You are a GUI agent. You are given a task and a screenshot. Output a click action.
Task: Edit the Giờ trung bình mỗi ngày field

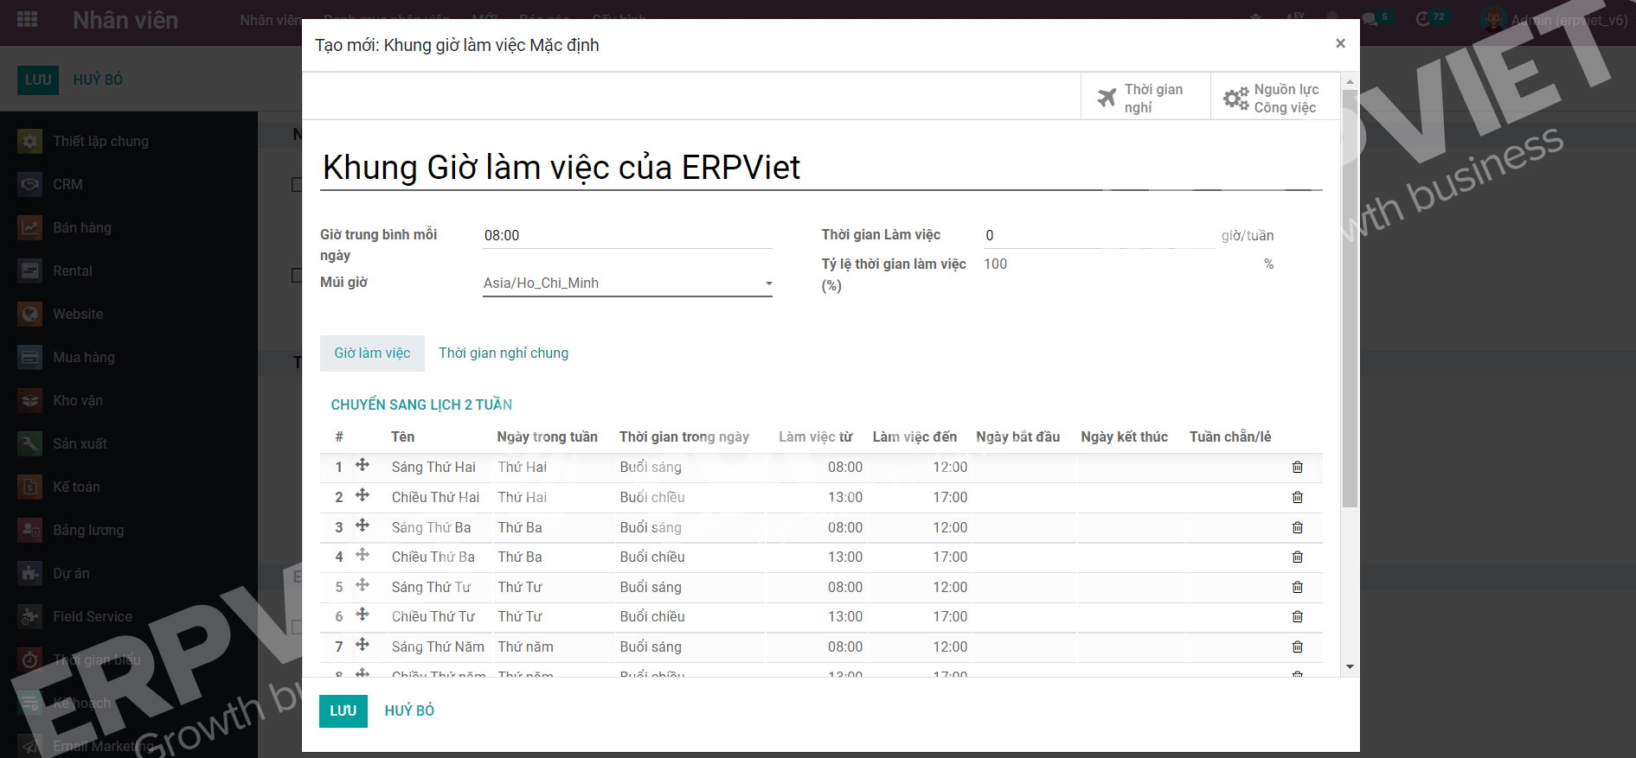click(x=627, y=235)
